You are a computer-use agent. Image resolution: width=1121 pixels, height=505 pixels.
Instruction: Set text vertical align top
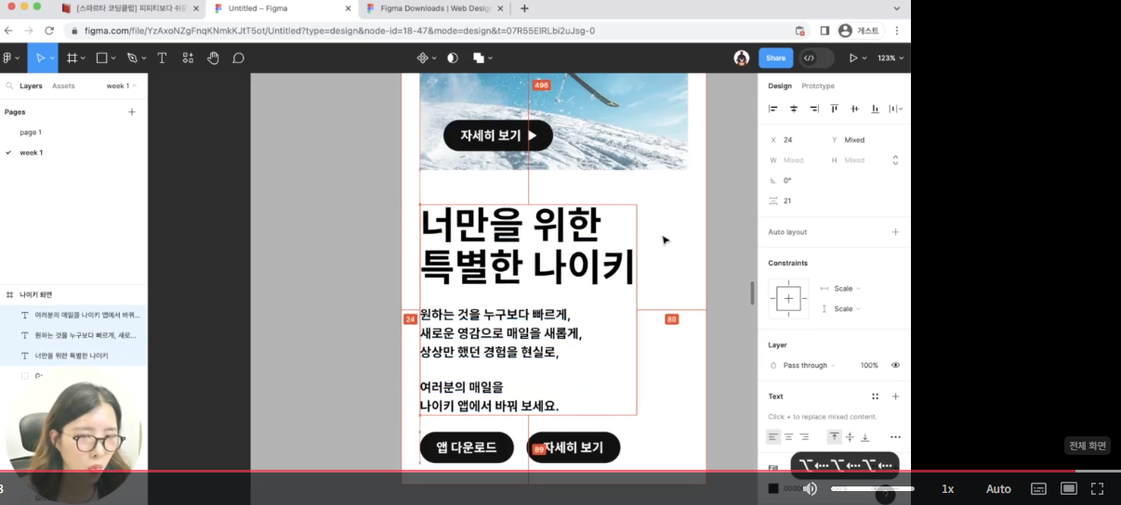click(834, 437)
